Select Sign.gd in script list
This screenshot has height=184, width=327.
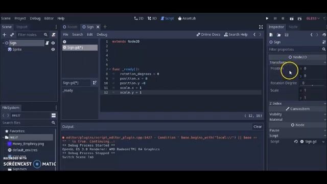point(80,48)
